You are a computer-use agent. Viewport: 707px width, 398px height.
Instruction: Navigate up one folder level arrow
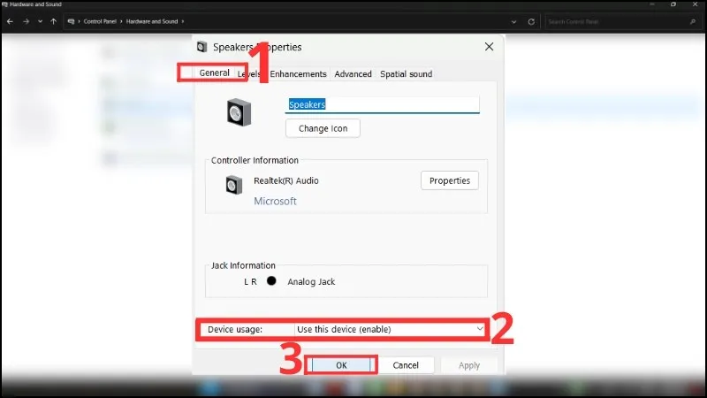pos(55,20)
